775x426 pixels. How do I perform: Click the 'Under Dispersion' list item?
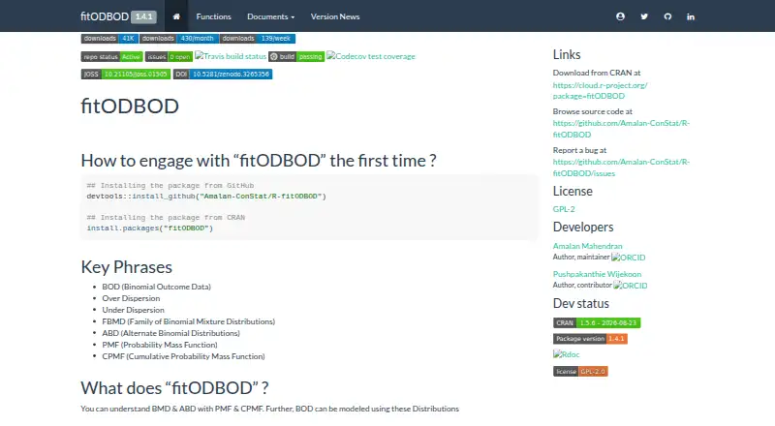pyautogui.click(x=133, y=310)
